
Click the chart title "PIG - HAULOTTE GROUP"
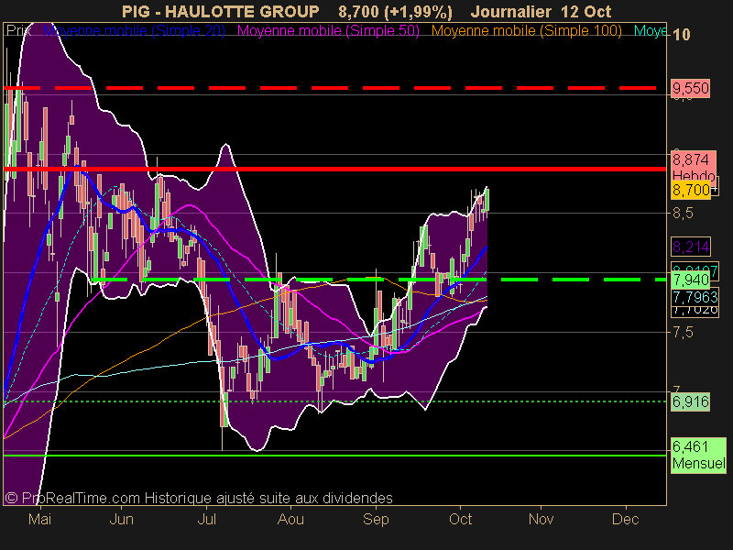tap(220, 11)
